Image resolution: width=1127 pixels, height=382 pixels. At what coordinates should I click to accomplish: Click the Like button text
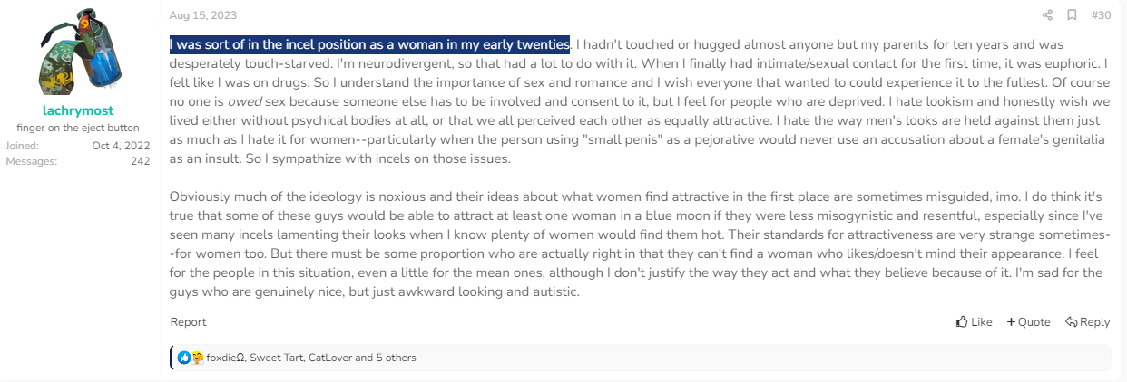[982, 322]
